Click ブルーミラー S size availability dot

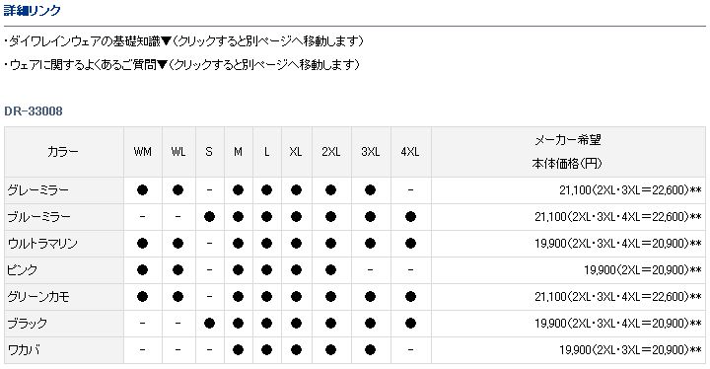tap(209, 217)
